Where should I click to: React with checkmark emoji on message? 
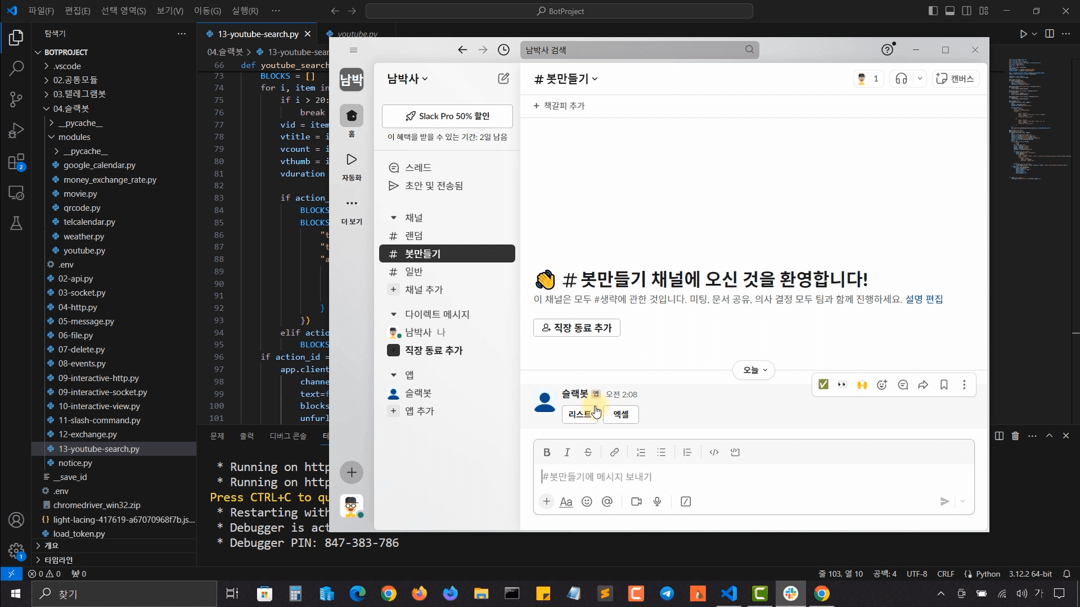(x=823, y=385)
